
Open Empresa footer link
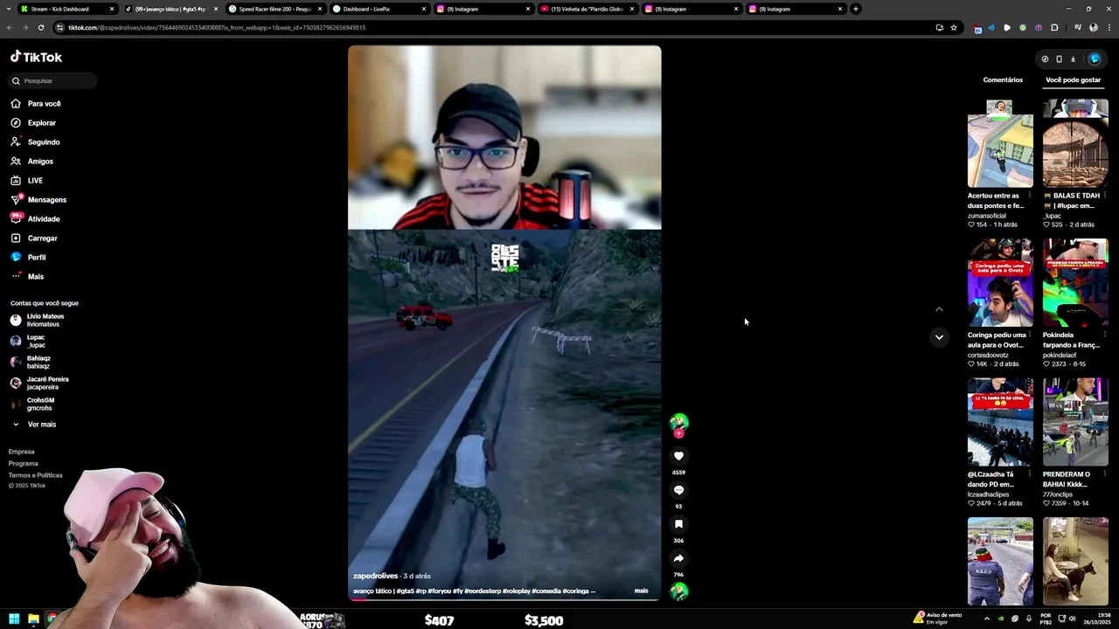[22, 452]
